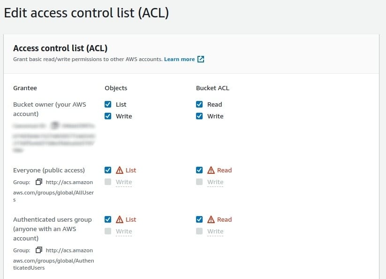Click warning icon by Authenticated users Bucket ACL Read
Screen dimensions: 386x279
[x=211, y=219]
